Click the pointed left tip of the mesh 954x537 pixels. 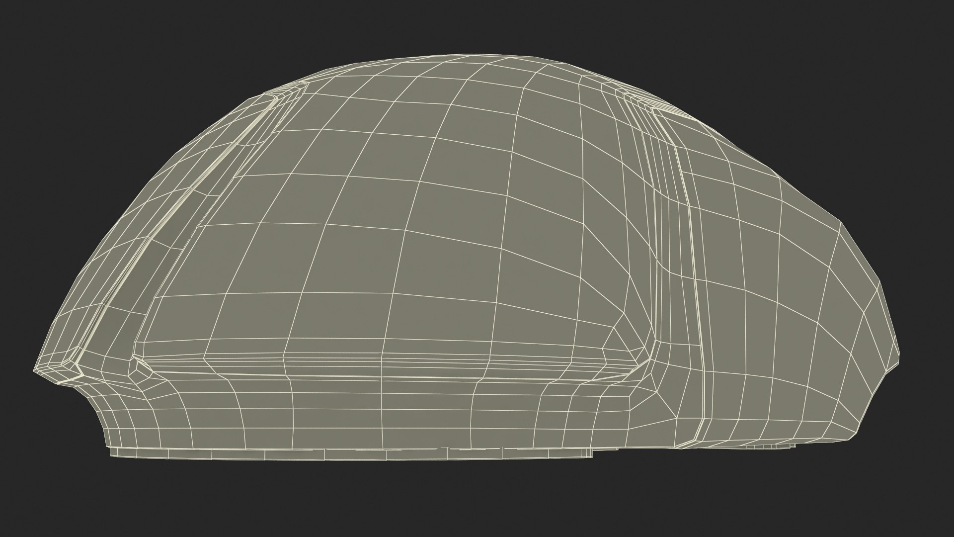36,370
